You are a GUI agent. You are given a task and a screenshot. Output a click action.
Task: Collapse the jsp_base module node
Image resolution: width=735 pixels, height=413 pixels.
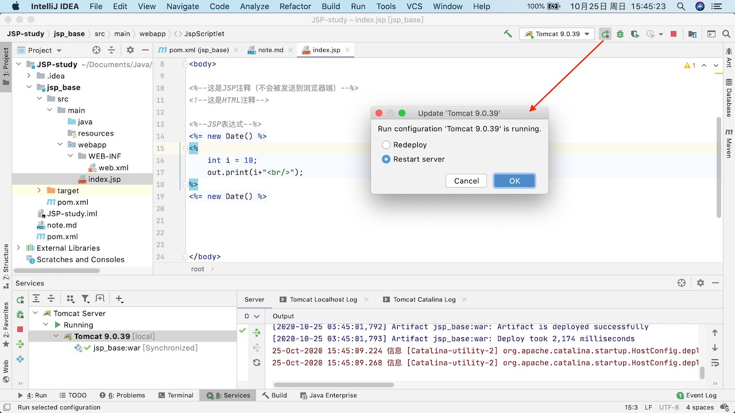28,88
